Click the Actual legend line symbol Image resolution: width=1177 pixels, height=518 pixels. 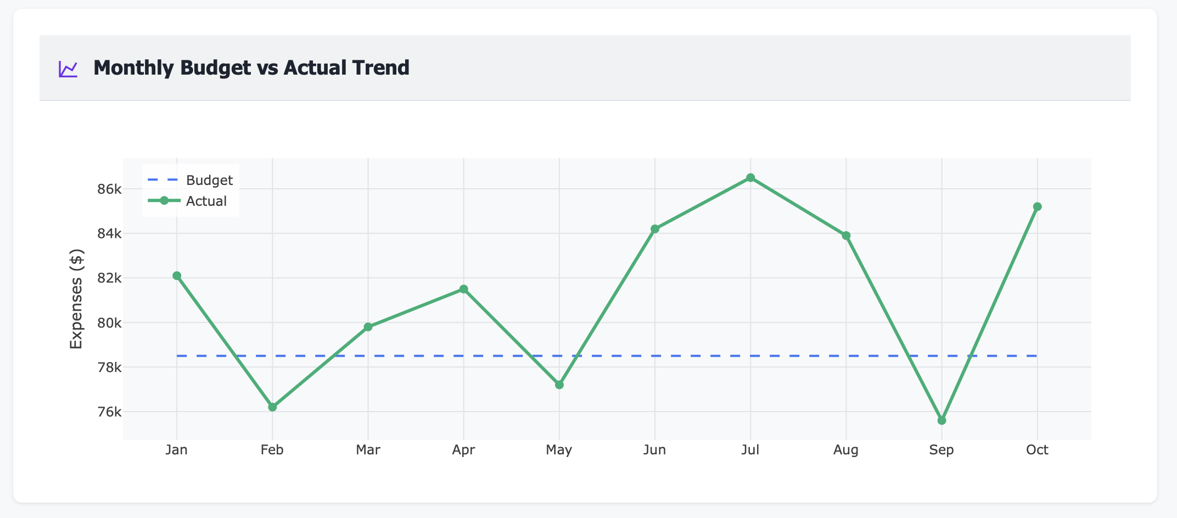[162, 201]
